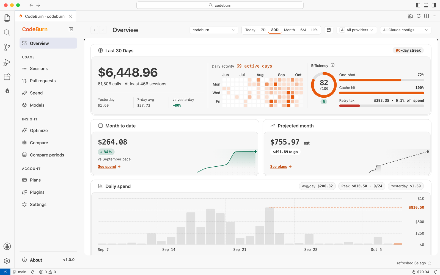Close the CodeBurn · codeburn tab

(70, 16)
